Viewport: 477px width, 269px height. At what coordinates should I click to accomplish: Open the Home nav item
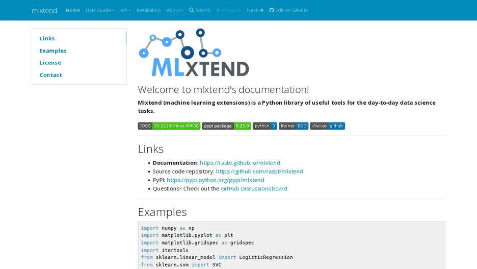coord(73,10)
